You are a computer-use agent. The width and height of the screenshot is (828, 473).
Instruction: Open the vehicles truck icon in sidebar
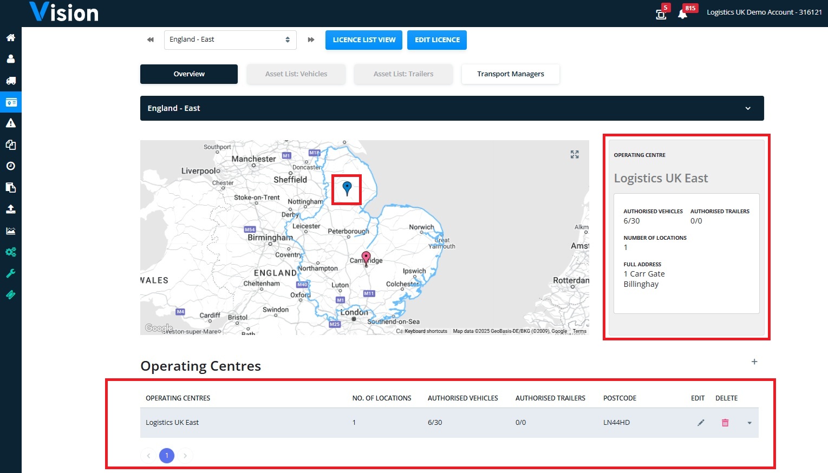(x=10, y=81)
